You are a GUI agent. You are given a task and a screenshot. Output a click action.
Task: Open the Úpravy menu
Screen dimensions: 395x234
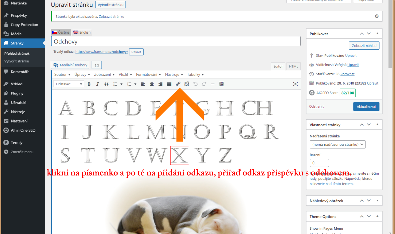tap(82, 75)
